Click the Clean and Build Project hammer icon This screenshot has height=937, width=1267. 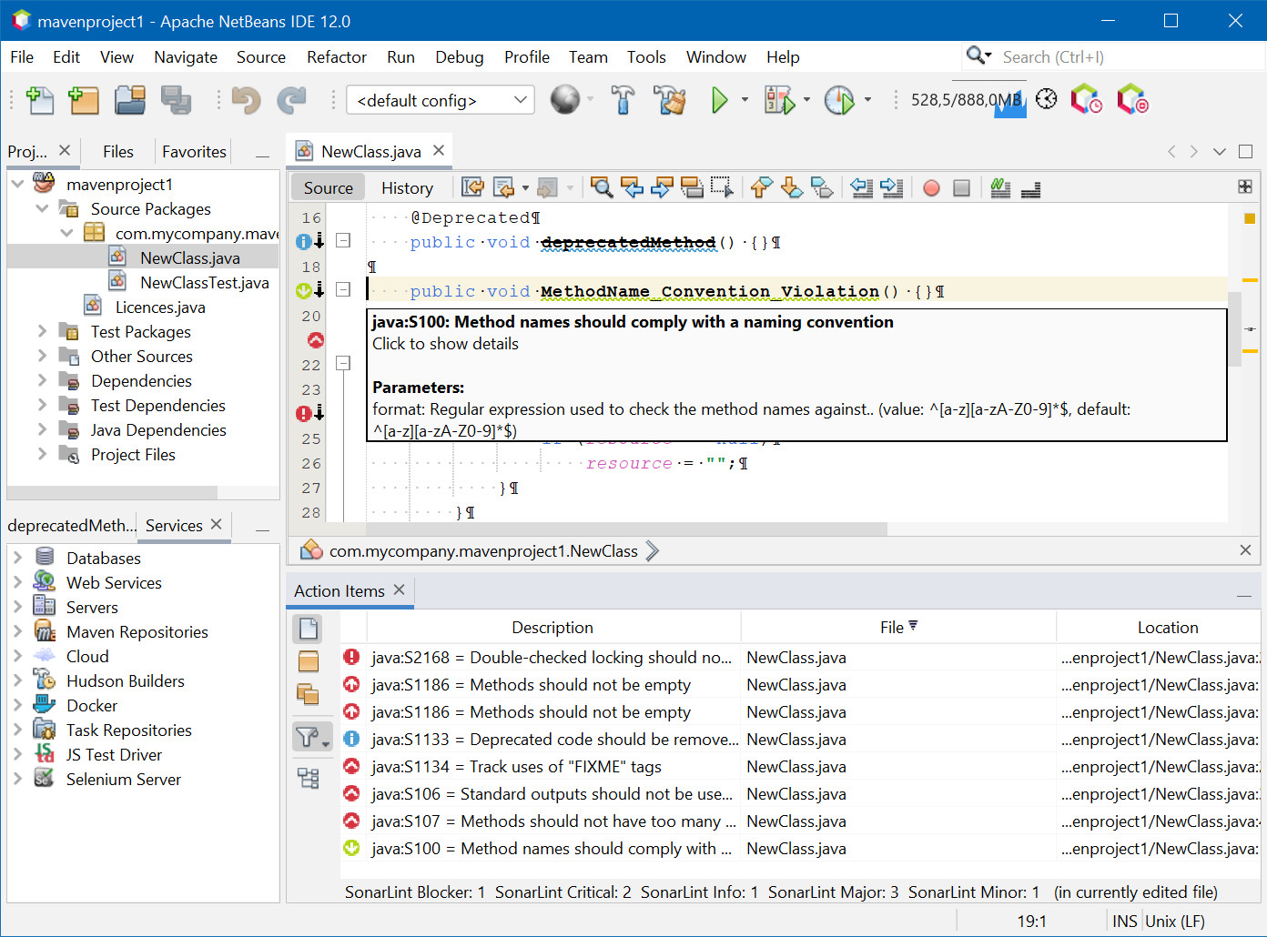(x=671, y=100)
